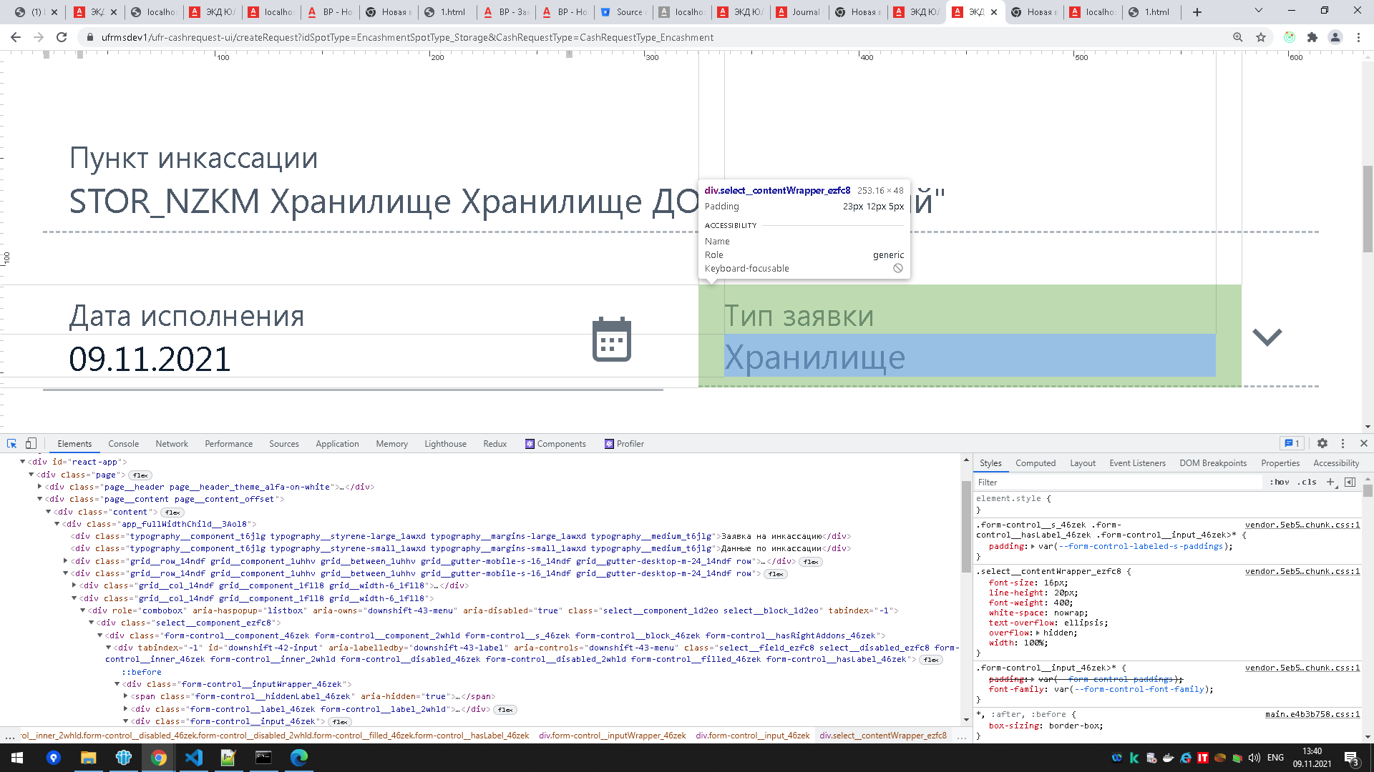Click the Filter input in Styles pane
The image size is (1374, 772).
[x=1073, y=482]
